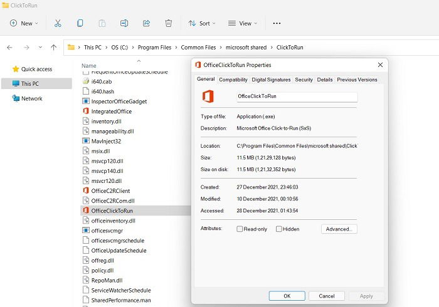This screenshot has height=307, width=439.
Task: Navigate back with the left arrow
Action: 9,47
